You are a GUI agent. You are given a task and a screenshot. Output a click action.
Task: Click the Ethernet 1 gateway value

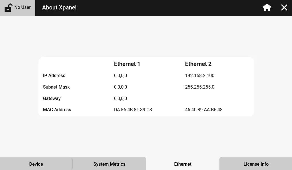tap(120, 99)
